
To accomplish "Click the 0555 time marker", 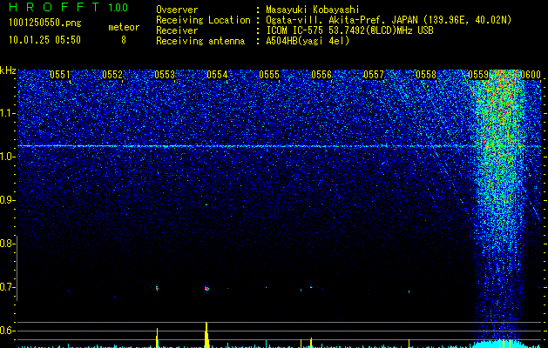I will click(x=269, y=75).
